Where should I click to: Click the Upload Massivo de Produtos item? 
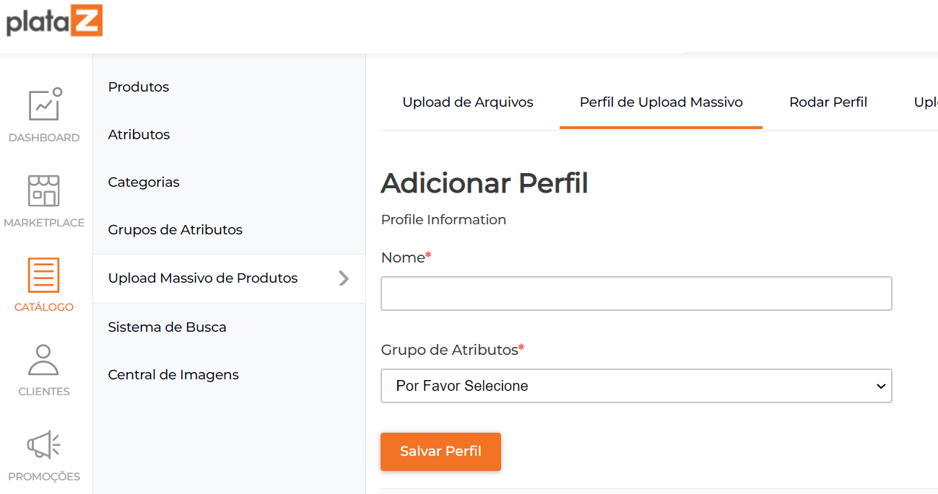(203, 278)
